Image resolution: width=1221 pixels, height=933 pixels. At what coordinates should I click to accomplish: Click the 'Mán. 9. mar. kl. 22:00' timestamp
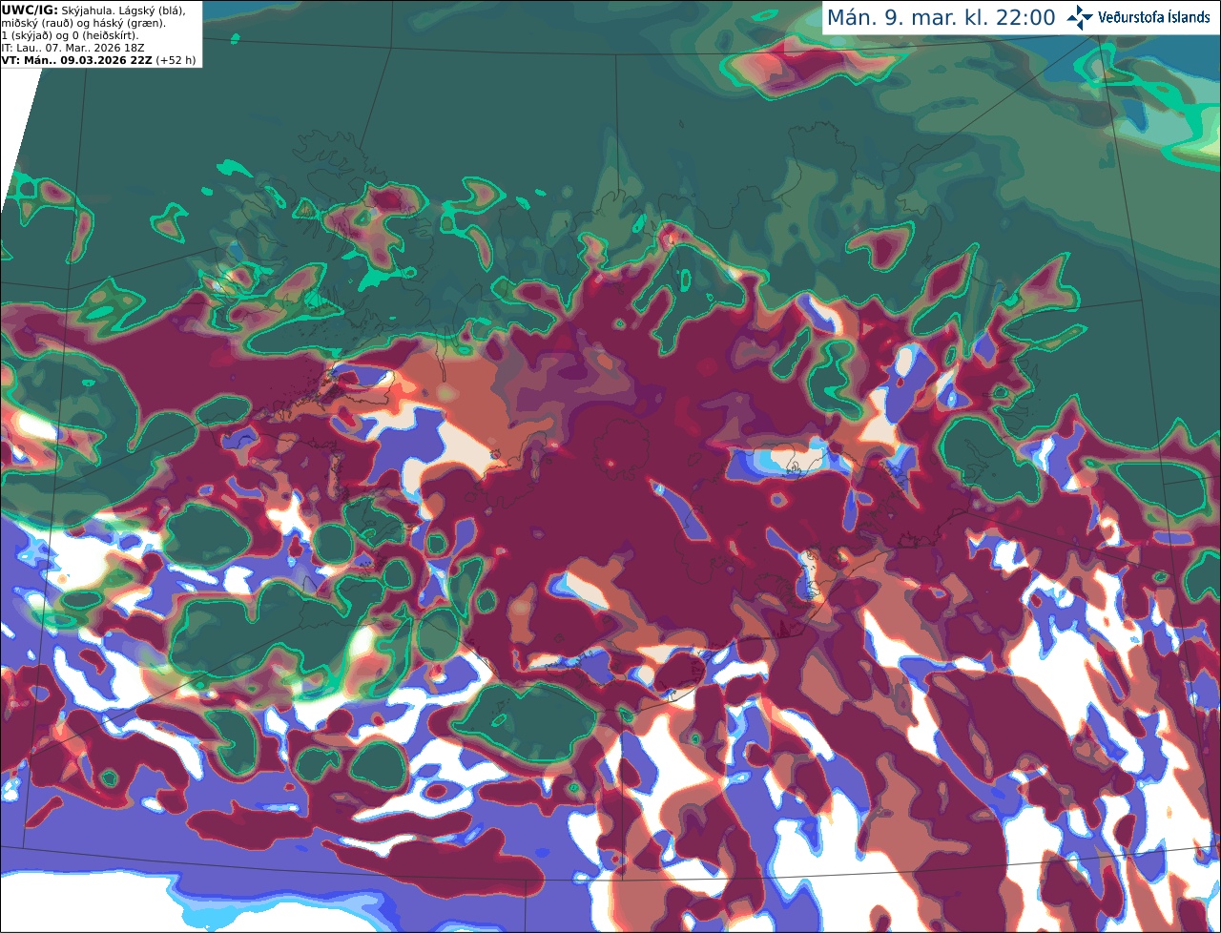coord(941,17)
